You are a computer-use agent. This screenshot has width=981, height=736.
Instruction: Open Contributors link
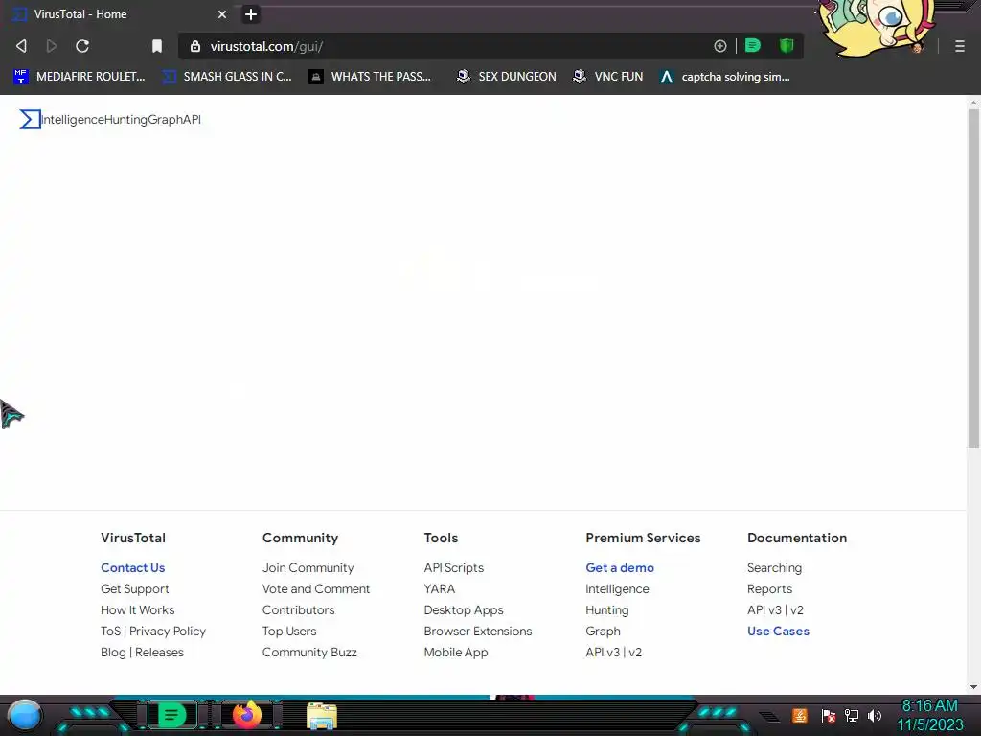tap(299, 610)
